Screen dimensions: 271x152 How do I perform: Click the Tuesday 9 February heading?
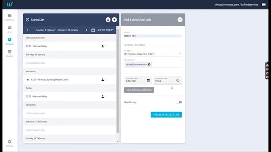(x=36, y=54)
